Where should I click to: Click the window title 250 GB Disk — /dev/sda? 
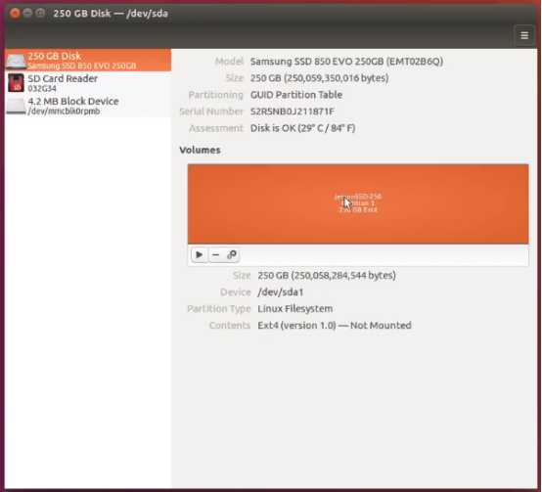tap(111, 14)
